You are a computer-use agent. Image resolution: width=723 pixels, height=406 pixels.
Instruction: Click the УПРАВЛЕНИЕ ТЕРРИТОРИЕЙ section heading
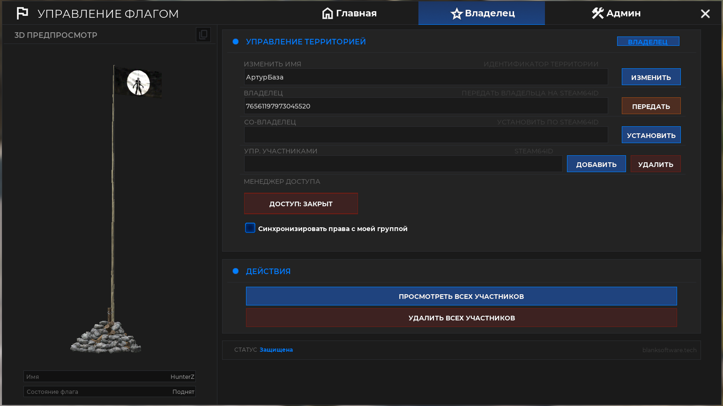pos(306,42)
